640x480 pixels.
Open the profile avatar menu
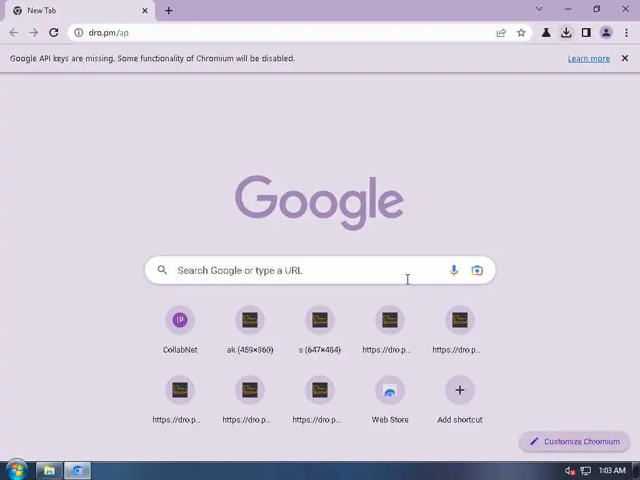pos(606,32)
